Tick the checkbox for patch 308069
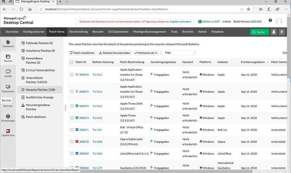291x173 pixels. pyautogui.click(x=72, y=153)
